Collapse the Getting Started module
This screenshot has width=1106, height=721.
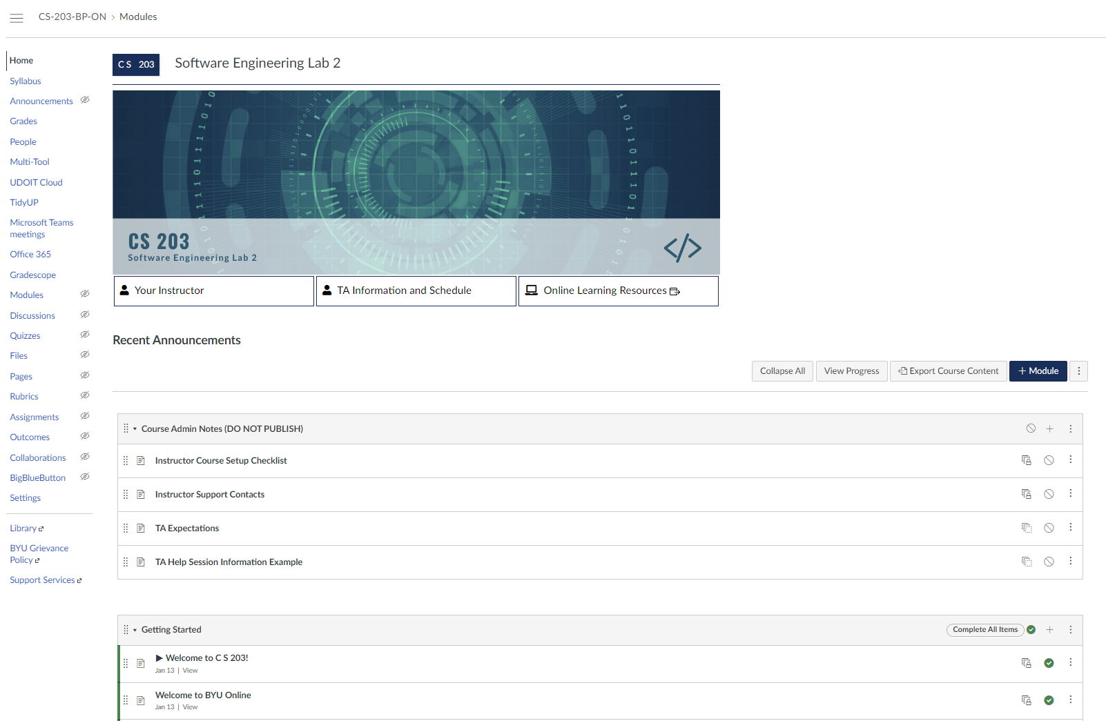(135, 630)
